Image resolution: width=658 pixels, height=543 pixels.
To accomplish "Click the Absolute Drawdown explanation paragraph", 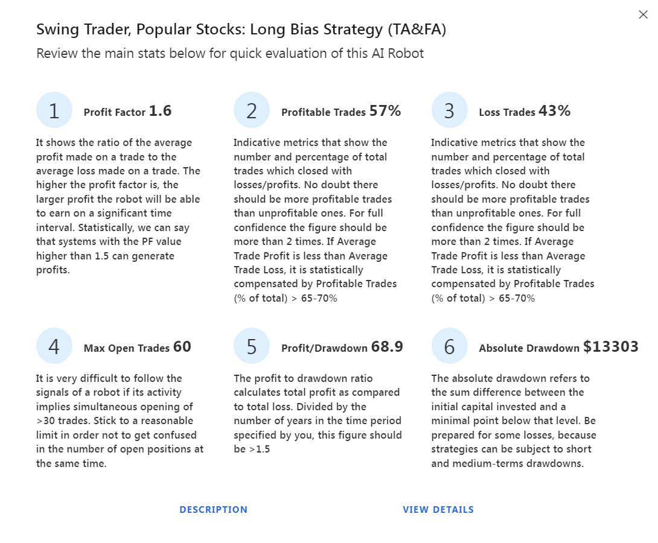I will tap(514, 421).
